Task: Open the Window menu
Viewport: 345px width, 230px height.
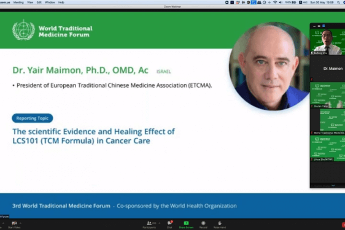Action: coord(50,2)
